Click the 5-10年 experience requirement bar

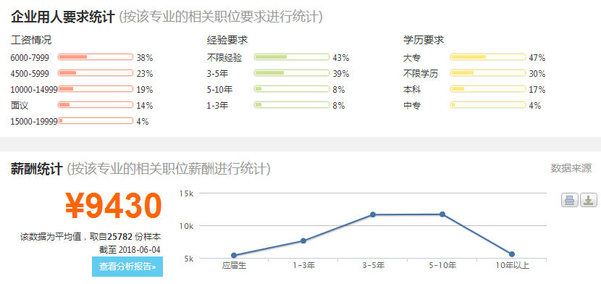pyautogui.click(x=292, y=89)
